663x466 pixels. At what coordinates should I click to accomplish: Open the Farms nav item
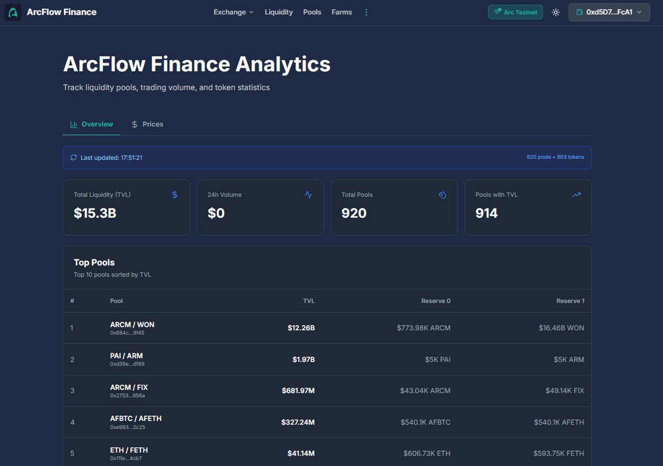[x=341, y=12]
